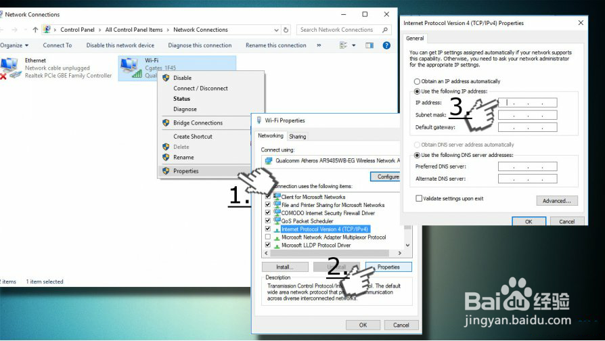Screen dimensions: 605x341
Task: Select Obtain an IP address automatically
Action: 417,81
